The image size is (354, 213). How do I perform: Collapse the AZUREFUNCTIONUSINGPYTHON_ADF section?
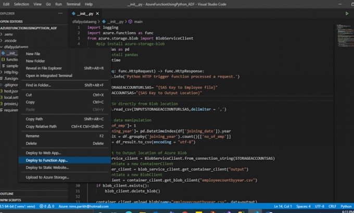[x=29, y=28]
